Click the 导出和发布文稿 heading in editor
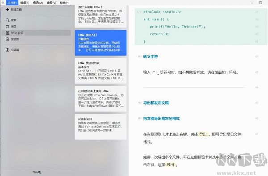 [156, 103]
